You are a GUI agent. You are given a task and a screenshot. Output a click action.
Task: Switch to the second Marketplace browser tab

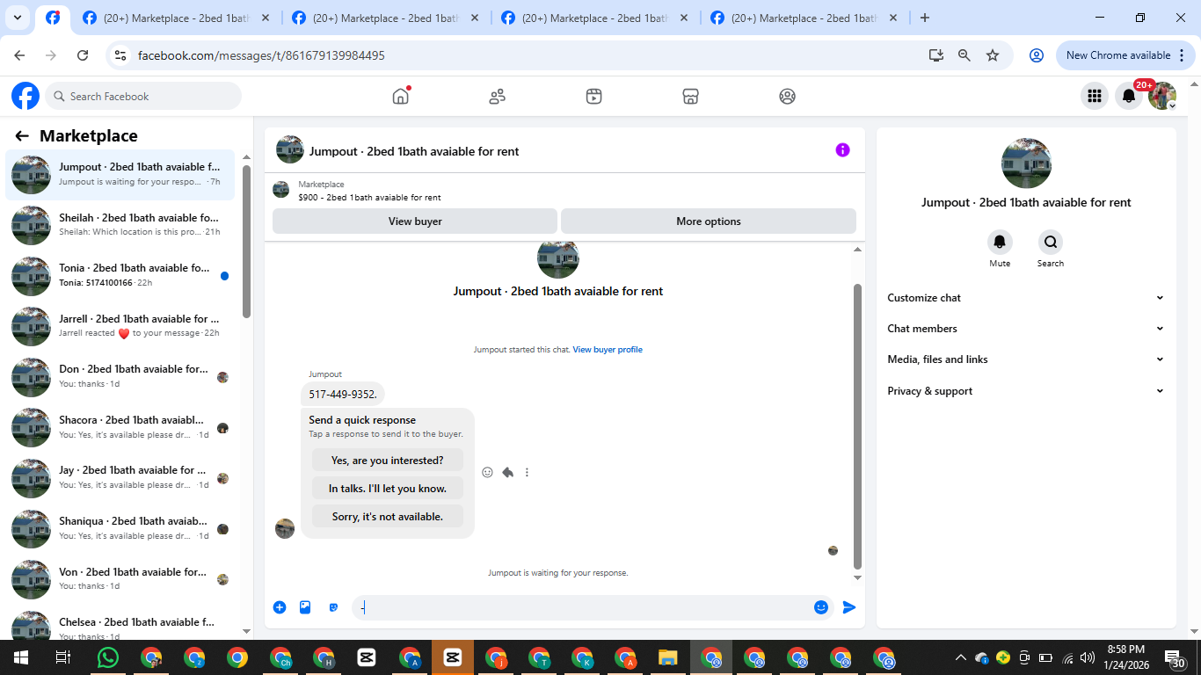[x=387, y=18]
